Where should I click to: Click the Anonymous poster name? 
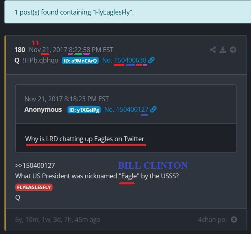(43, 110)
